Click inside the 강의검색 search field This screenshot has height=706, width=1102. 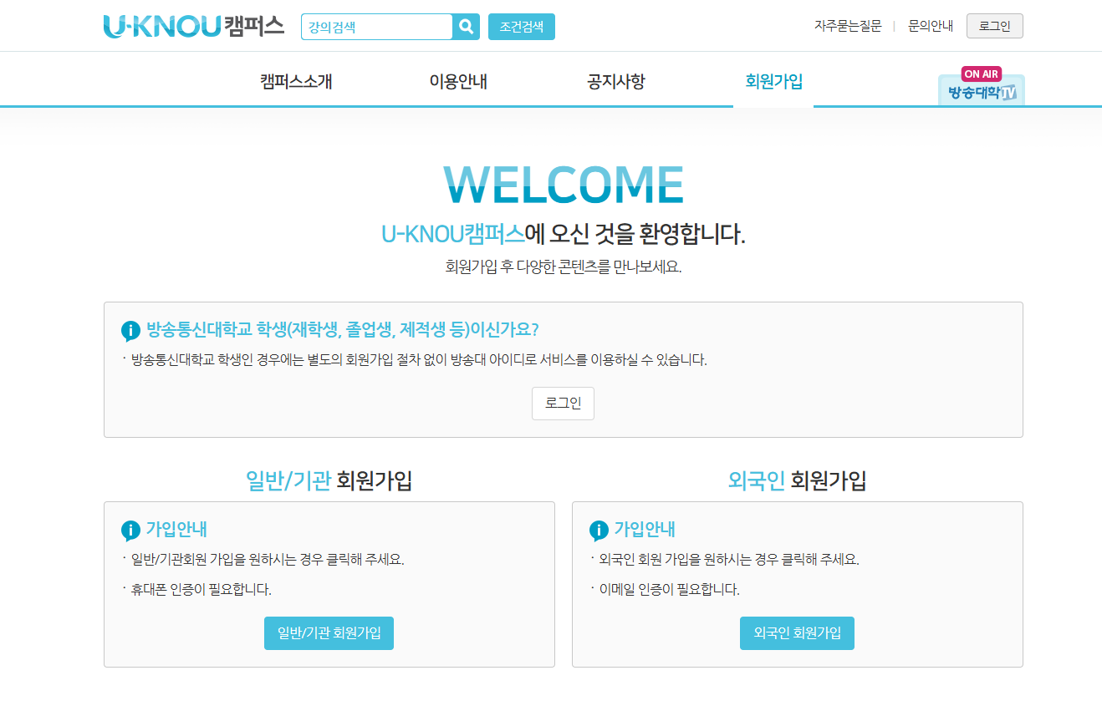coord(376,27)
